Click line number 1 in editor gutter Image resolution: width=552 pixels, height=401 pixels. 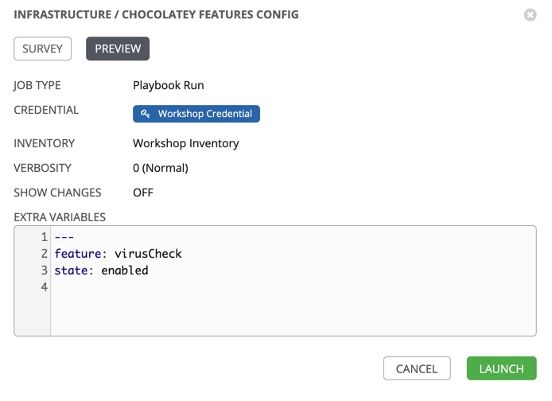click(45, 237)
